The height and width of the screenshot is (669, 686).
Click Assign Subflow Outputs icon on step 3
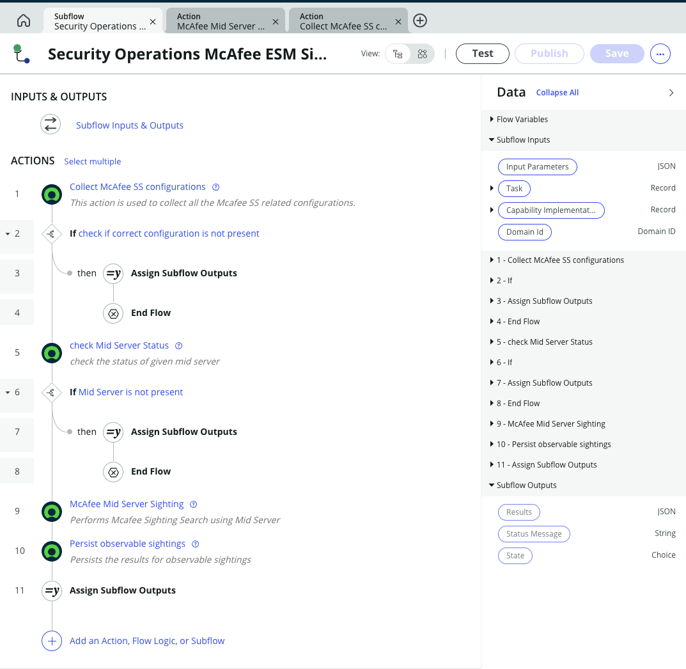(x=113, y=274)
